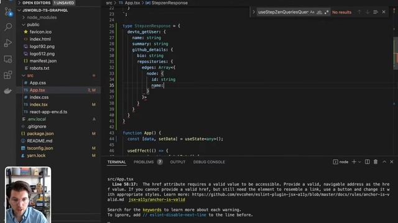Close the bottom panel
Screen dimensions: 398x223
pos(392,162)
